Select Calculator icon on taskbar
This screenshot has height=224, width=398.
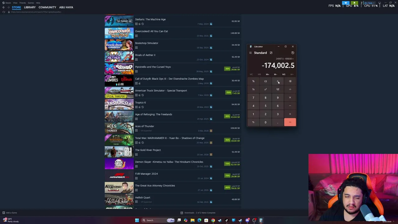coord(261,220)
